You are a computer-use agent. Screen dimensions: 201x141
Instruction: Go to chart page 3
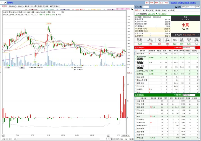7,139
